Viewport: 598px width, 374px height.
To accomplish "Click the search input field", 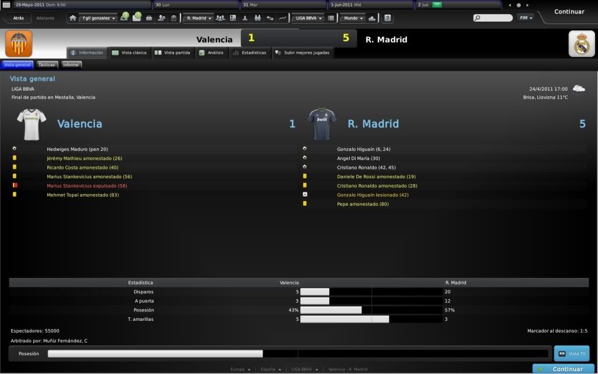I will [x=496, y=18].
